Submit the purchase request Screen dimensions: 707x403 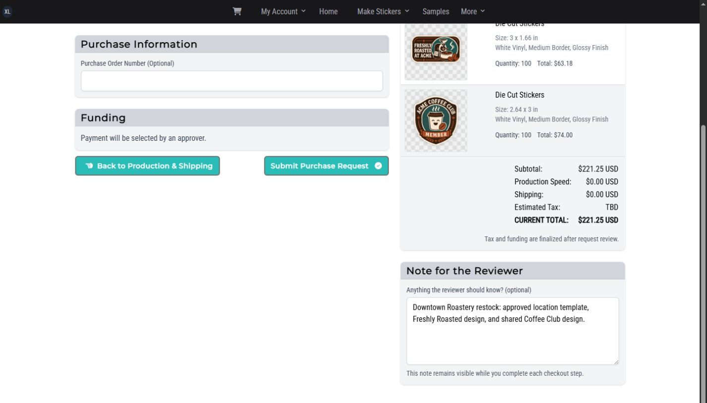[326, 166]
